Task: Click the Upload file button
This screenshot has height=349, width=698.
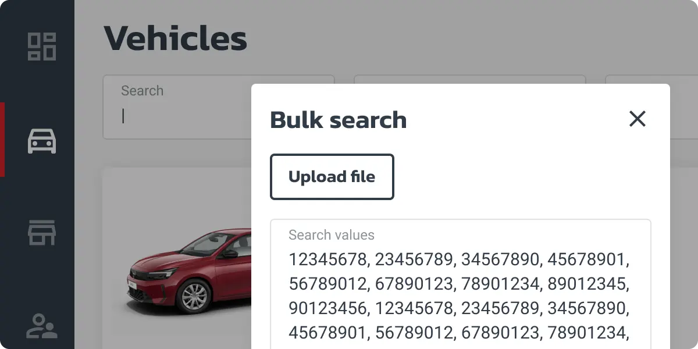Action: point(332,177)
